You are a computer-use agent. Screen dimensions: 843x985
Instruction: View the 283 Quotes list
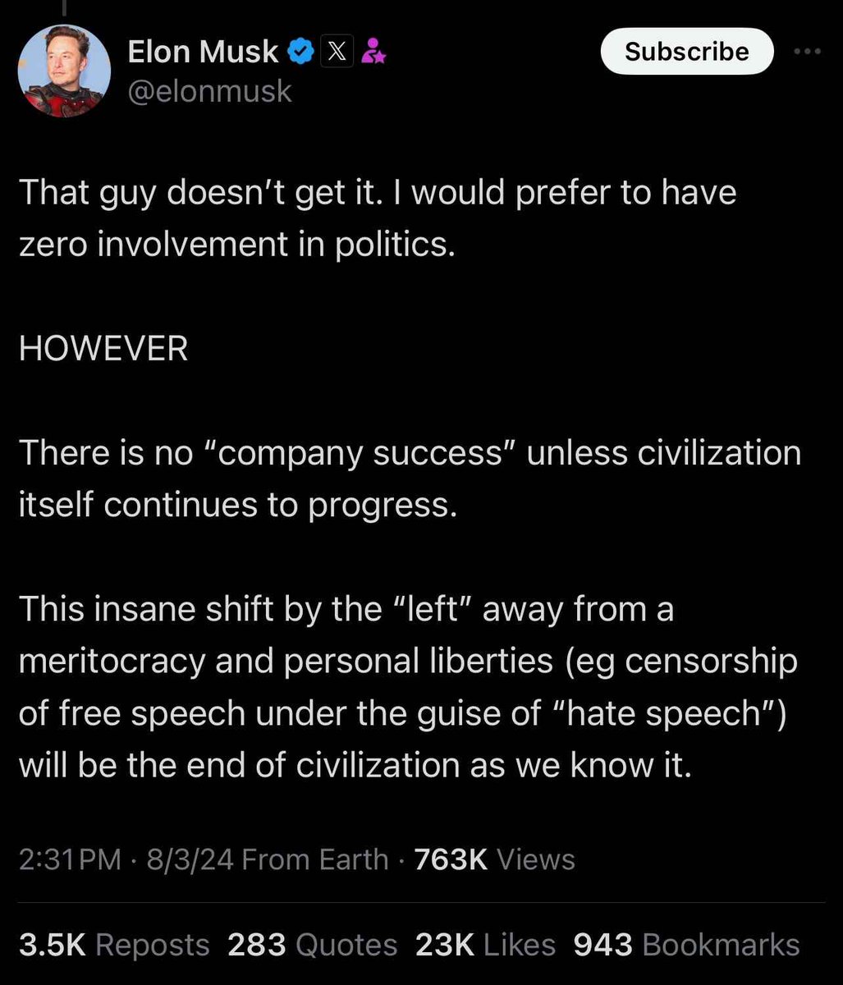pyautogui.click(x=313, y=945)
